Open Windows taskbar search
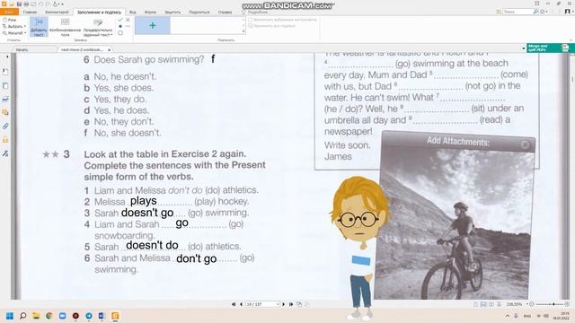Screen dimensions: 575x323 [22, 316]
